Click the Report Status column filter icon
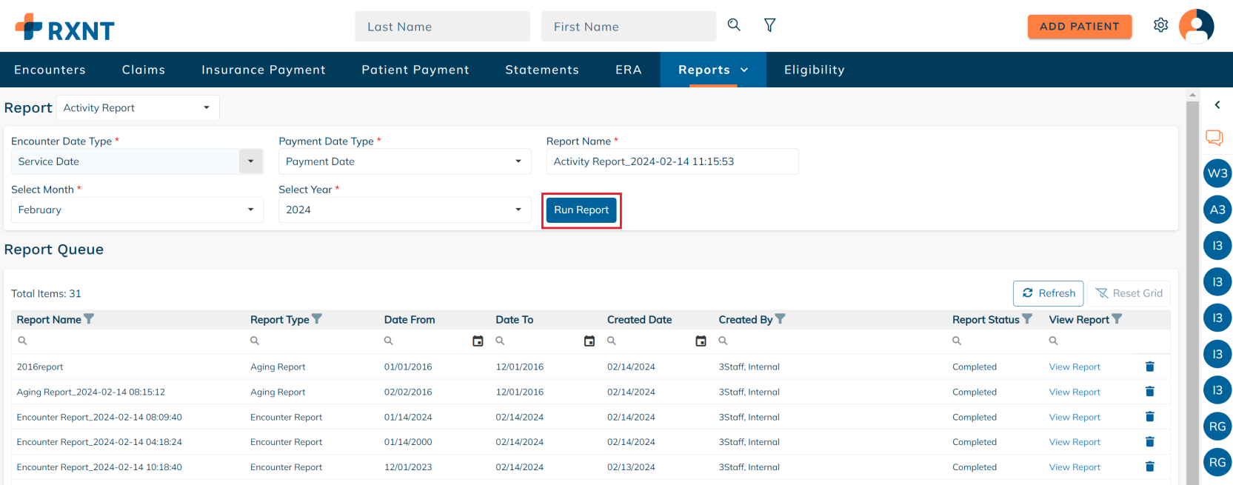 click(x=1027, y=319)
